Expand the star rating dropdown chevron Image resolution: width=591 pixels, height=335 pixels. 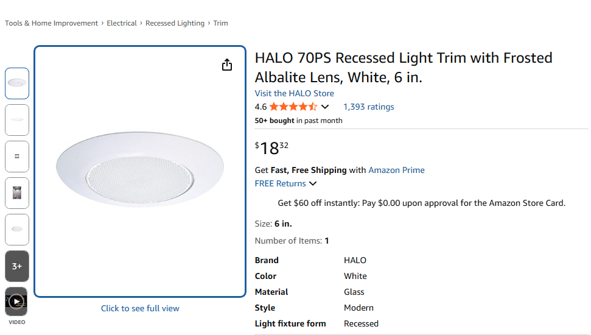tap(325, 107)
